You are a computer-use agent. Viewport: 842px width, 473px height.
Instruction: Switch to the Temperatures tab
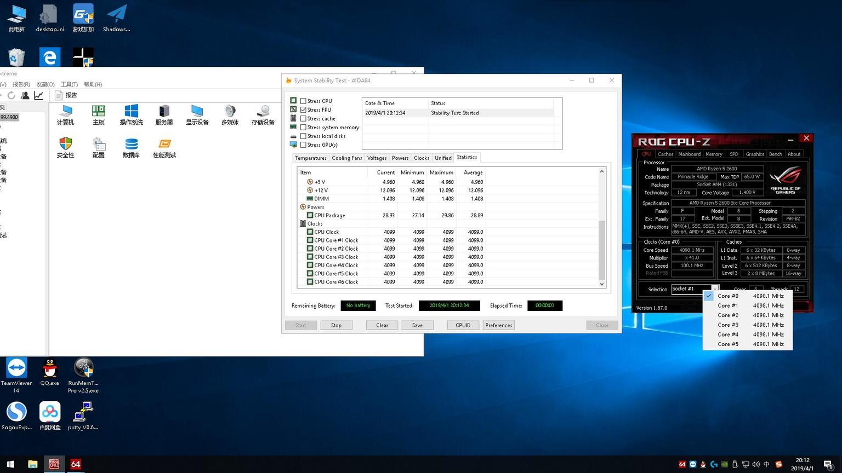[x=310, y=158]
